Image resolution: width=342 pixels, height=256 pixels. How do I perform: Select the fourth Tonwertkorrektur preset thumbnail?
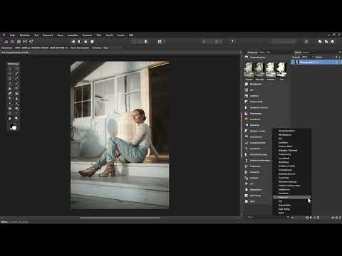[281, 70]
